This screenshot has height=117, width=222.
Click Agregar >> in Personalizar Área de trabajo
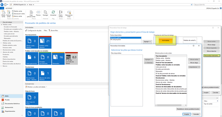[147, 41]
